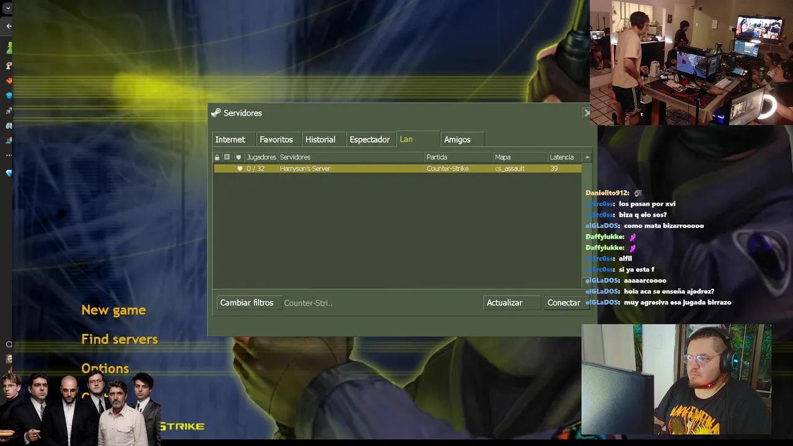Screen dimensions: 793x446
Task: Click New game in the main menu
Action: coord(113,310)
